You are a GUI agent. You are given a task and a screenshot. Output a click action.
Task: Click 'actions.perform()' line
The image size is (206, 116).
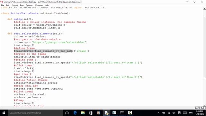[x=27, y=97]
